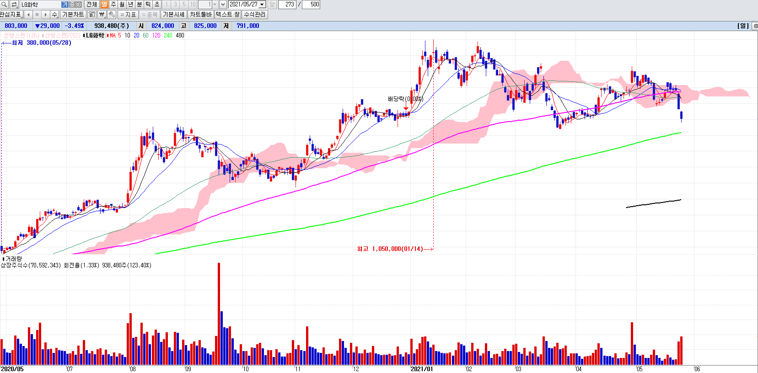Viewport: 758px width, 373px height.
Task: Click the 선행스팬1(26) legend label
Action: point(21,35)
